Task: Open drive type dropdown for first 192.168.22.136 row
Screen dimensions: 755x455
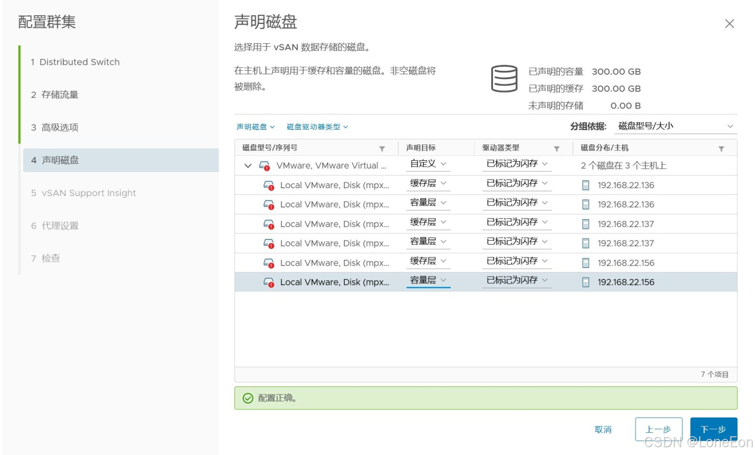Action: (x=517, y=183)
